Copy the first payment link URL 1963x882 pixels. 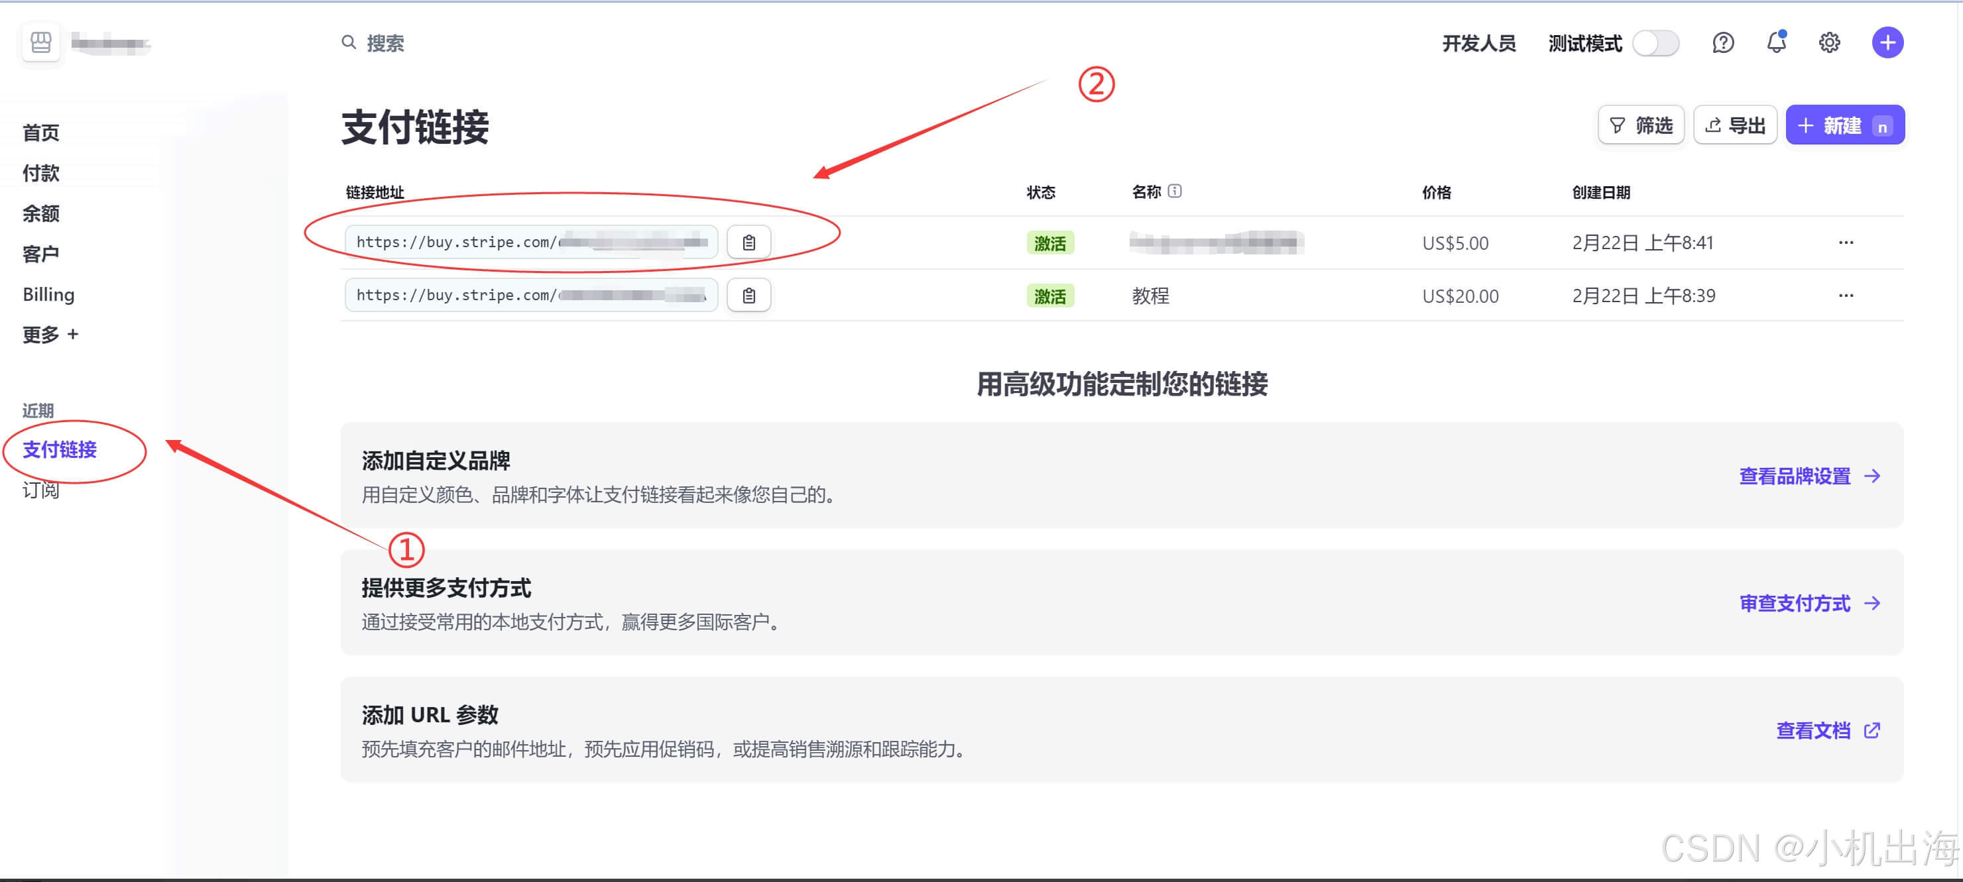[748, 243]
